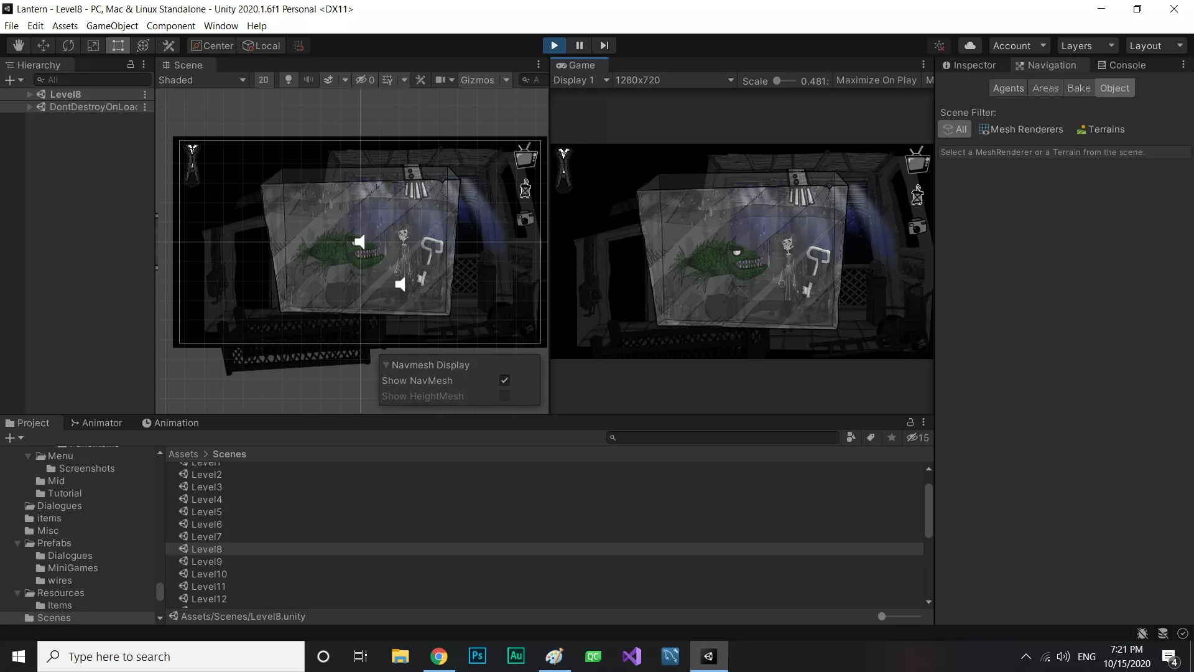Open the Shaded draw mode dropdown
Viewport: 1194px width, 672px height.
tap(203, 80)
